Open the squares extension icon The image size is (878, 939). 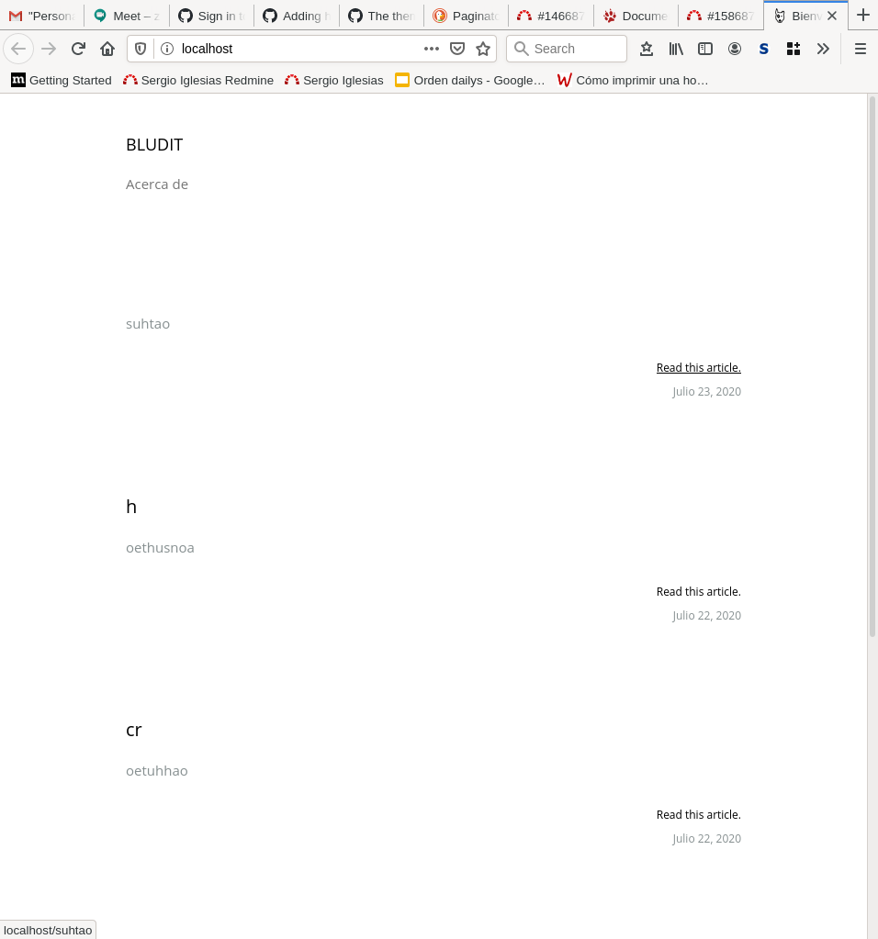point(793,49)
